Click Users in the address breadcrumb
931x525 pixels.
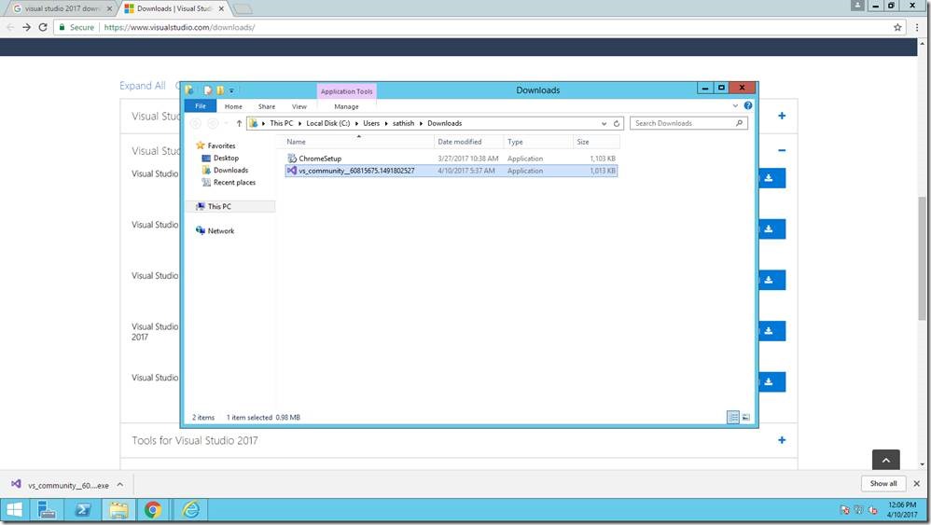pos(371,123)
